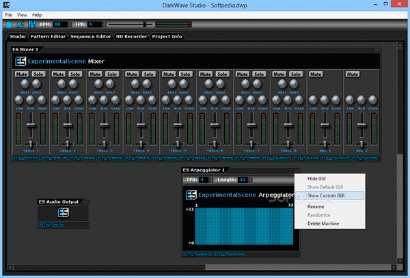Screen dimensions: 410x278
Task: Mute Track 2 in the mixer
Action: click(x=58, y=74)
